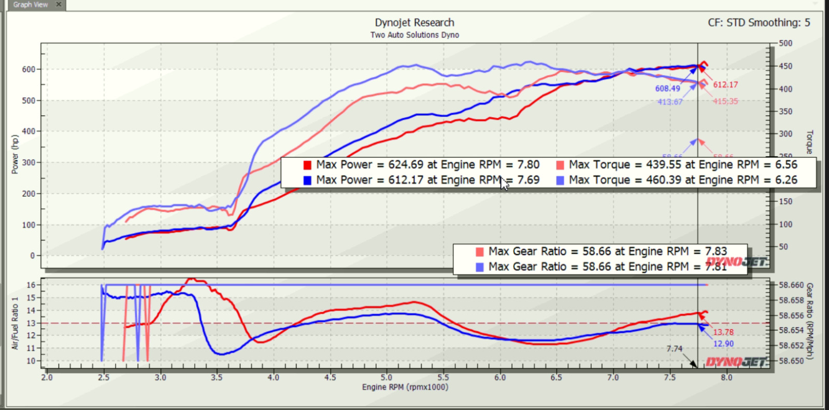Click the 'Power (hp)' axis label

(15, 154)
